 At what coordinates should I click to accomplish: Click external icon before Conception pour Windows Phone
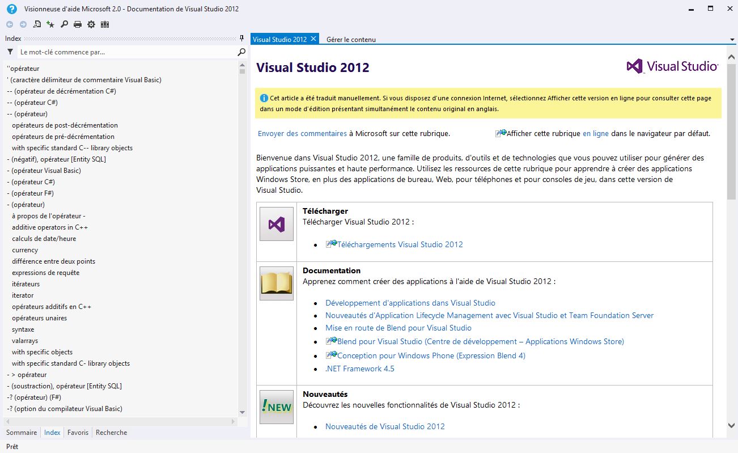click(331, 355)
